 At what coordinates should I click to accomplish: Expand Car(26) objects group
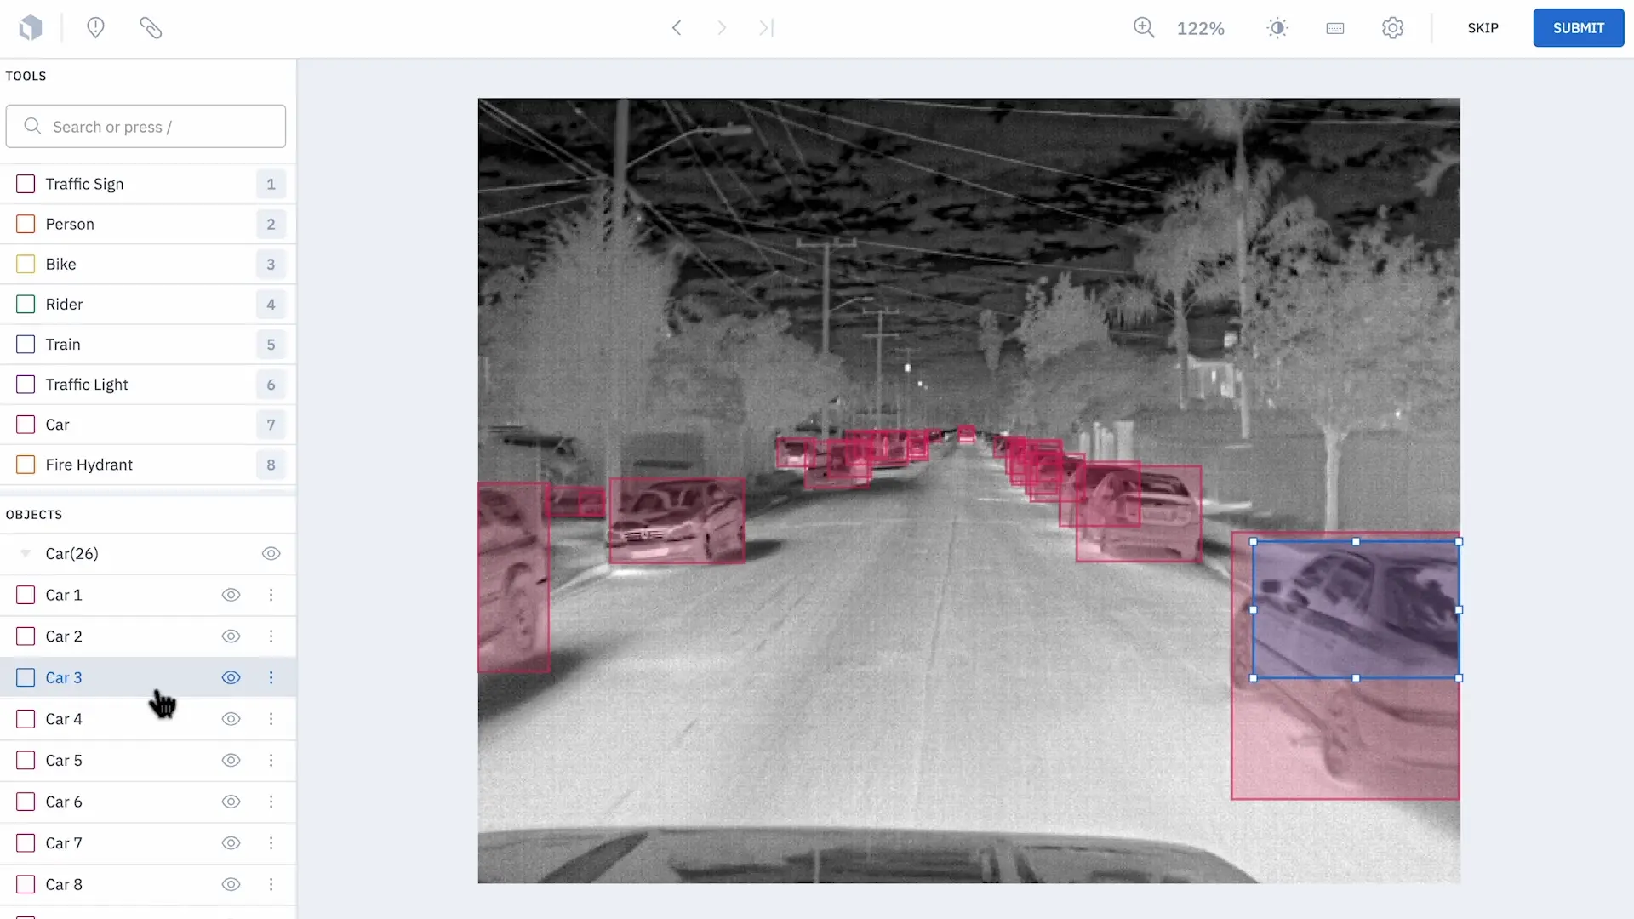pyautogui.click(x=25, y=552)
